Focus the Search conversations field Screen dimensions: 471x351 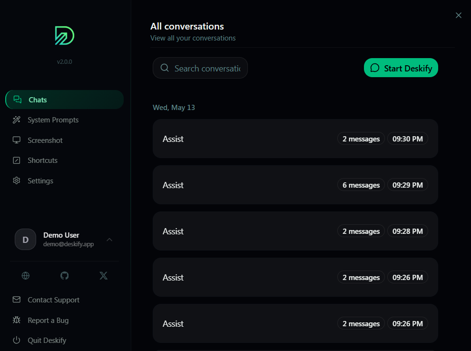coord(200,68)
